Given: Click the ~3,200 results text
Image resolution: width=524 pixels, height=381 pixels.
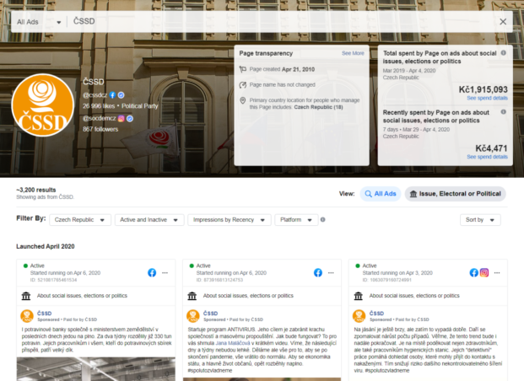Looking at the screenshot, I should tap(36, 190).
